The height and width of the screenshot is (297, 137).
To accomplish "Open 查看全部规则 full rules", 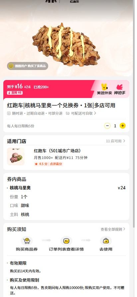I will pos(113,229).
